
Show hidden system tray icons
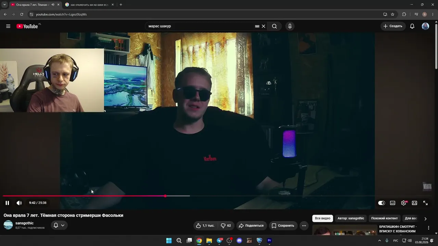point(379,241)
